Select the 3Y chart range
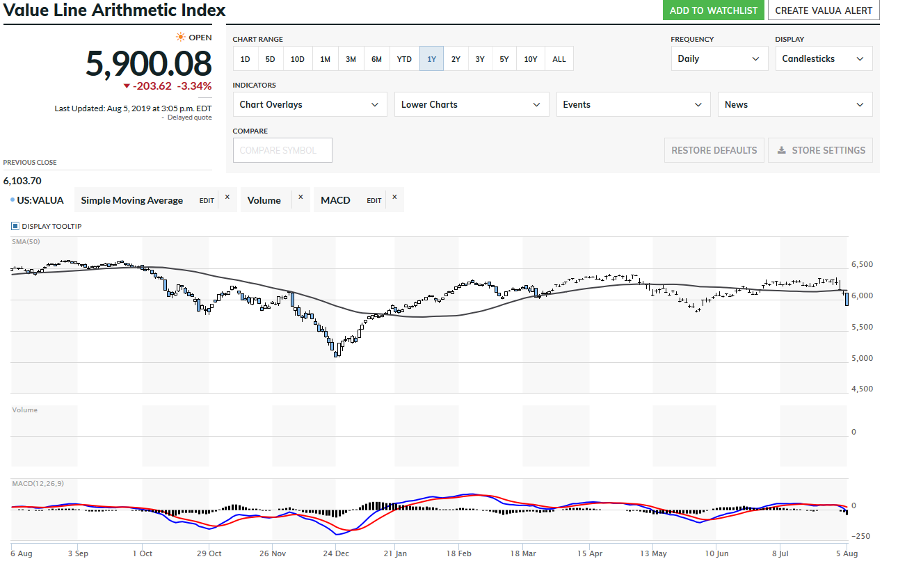 coord(481,59)
